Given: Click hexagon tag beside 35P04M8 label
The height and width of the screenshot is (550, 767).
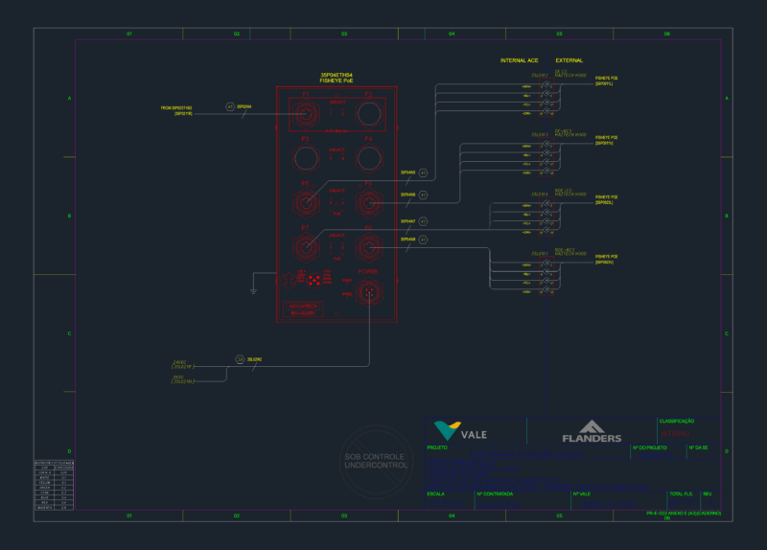Looking at the screenshot, I should tap(423, 240).
